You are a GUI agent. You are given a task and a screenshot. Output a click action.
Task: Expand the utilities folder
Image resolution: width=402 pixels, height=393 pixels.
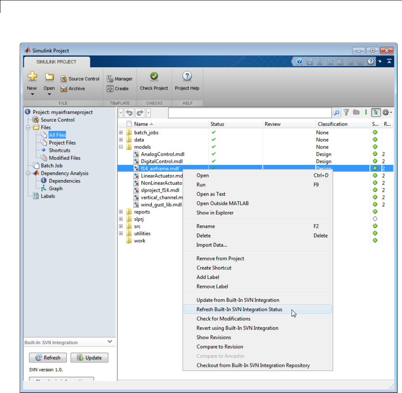click(x=121, y=233)
